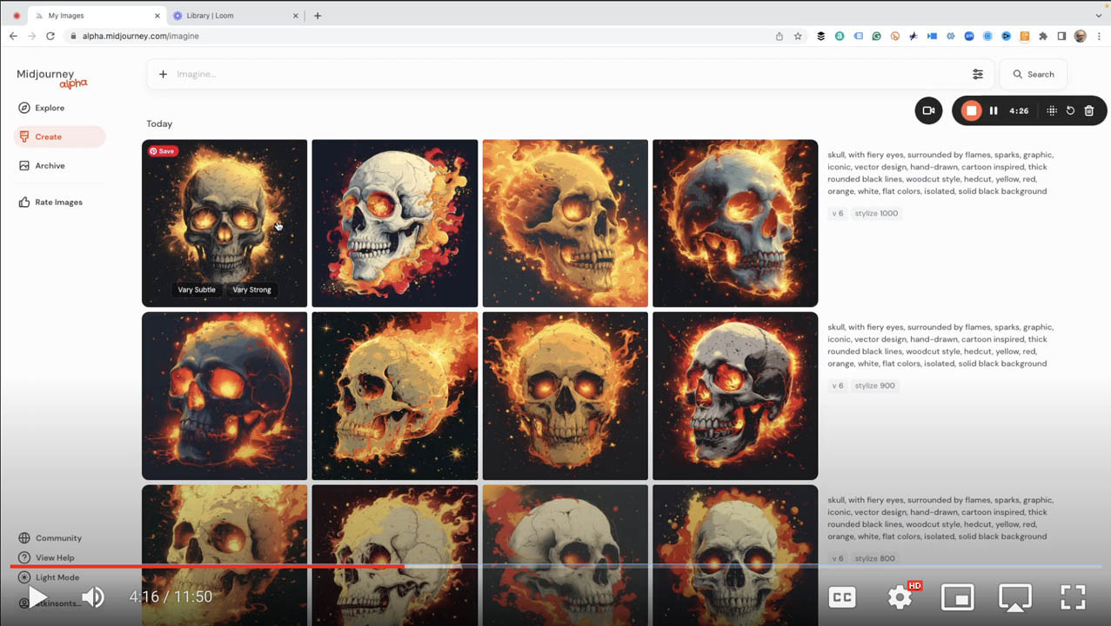The height and width of the screenshot is (626, 1111).
Task: Open the Archive section
Action: tap(50, 165)
